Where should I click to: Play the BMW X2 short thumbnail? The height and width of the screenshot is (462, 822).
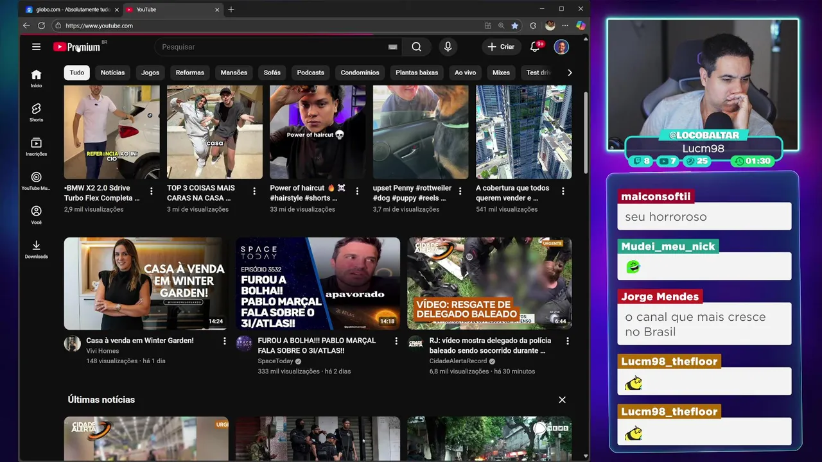pyautogui.click(x=112, y=132)
